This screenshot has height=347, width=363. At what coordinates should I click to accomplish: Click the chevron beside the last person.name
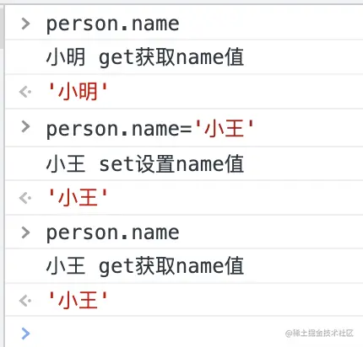(25, 232)
